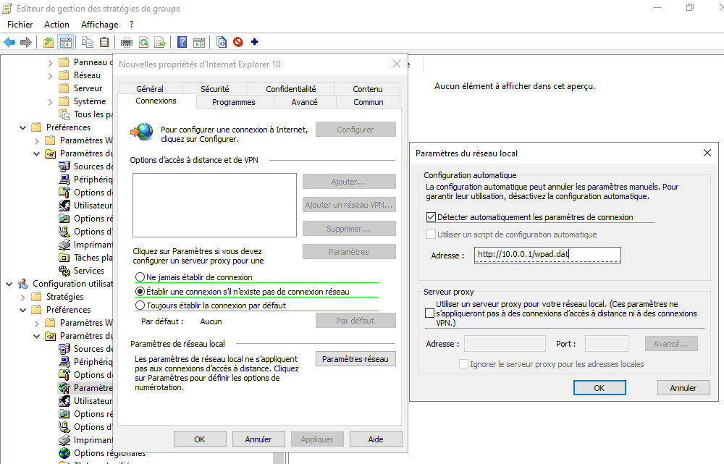Click the blue plus icon in toolbar

tap(254, 42)
